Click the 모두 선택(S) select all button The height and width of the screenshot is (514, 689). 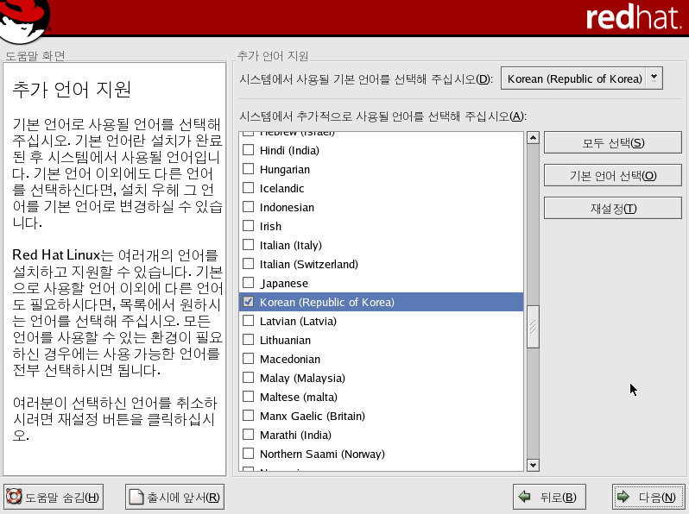[612, 142]
